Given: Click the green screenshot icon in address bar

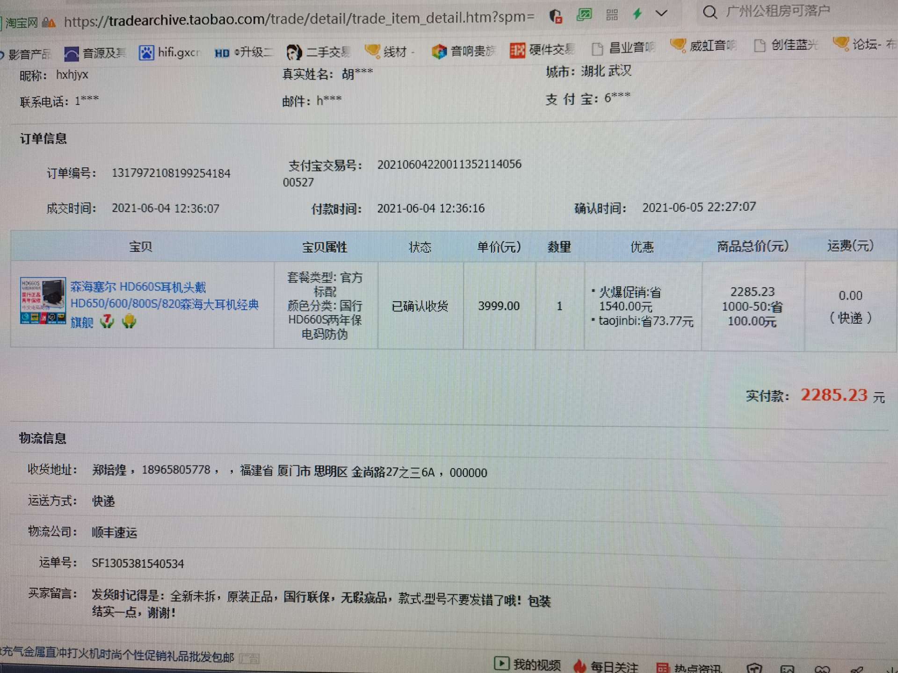Looking at the screenshot, I should 584,15.
